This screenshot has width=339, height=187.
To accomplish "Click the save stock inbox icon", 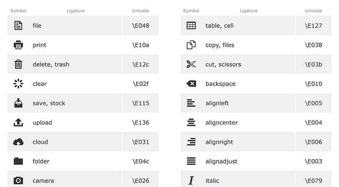I will 18,103.
